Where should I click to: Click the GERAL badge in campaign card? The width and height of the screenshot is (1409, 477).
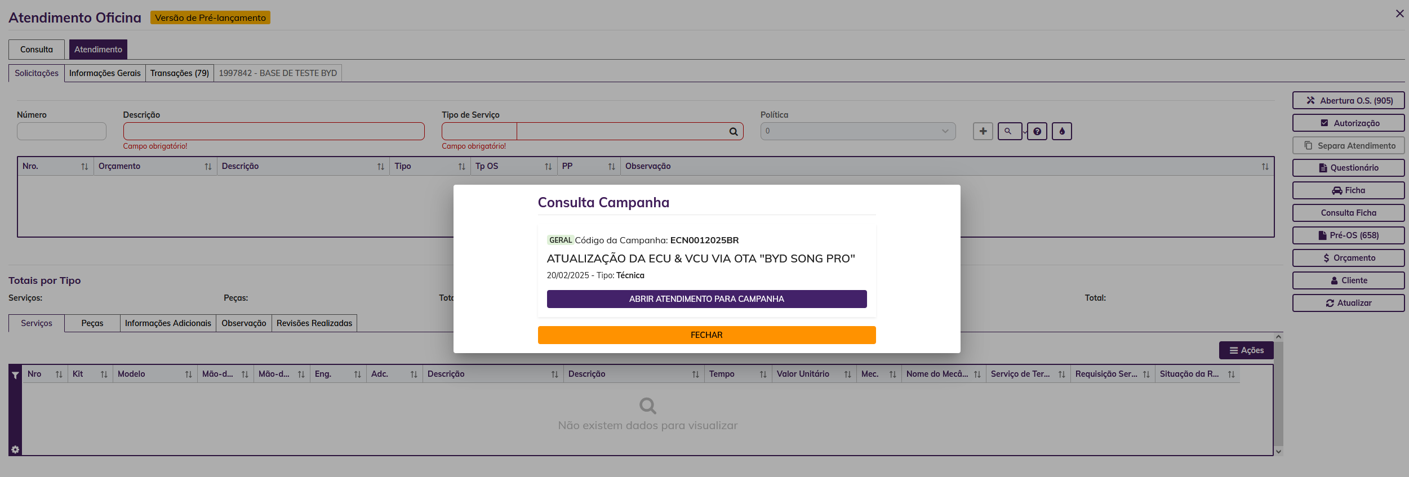coord(561,240)
